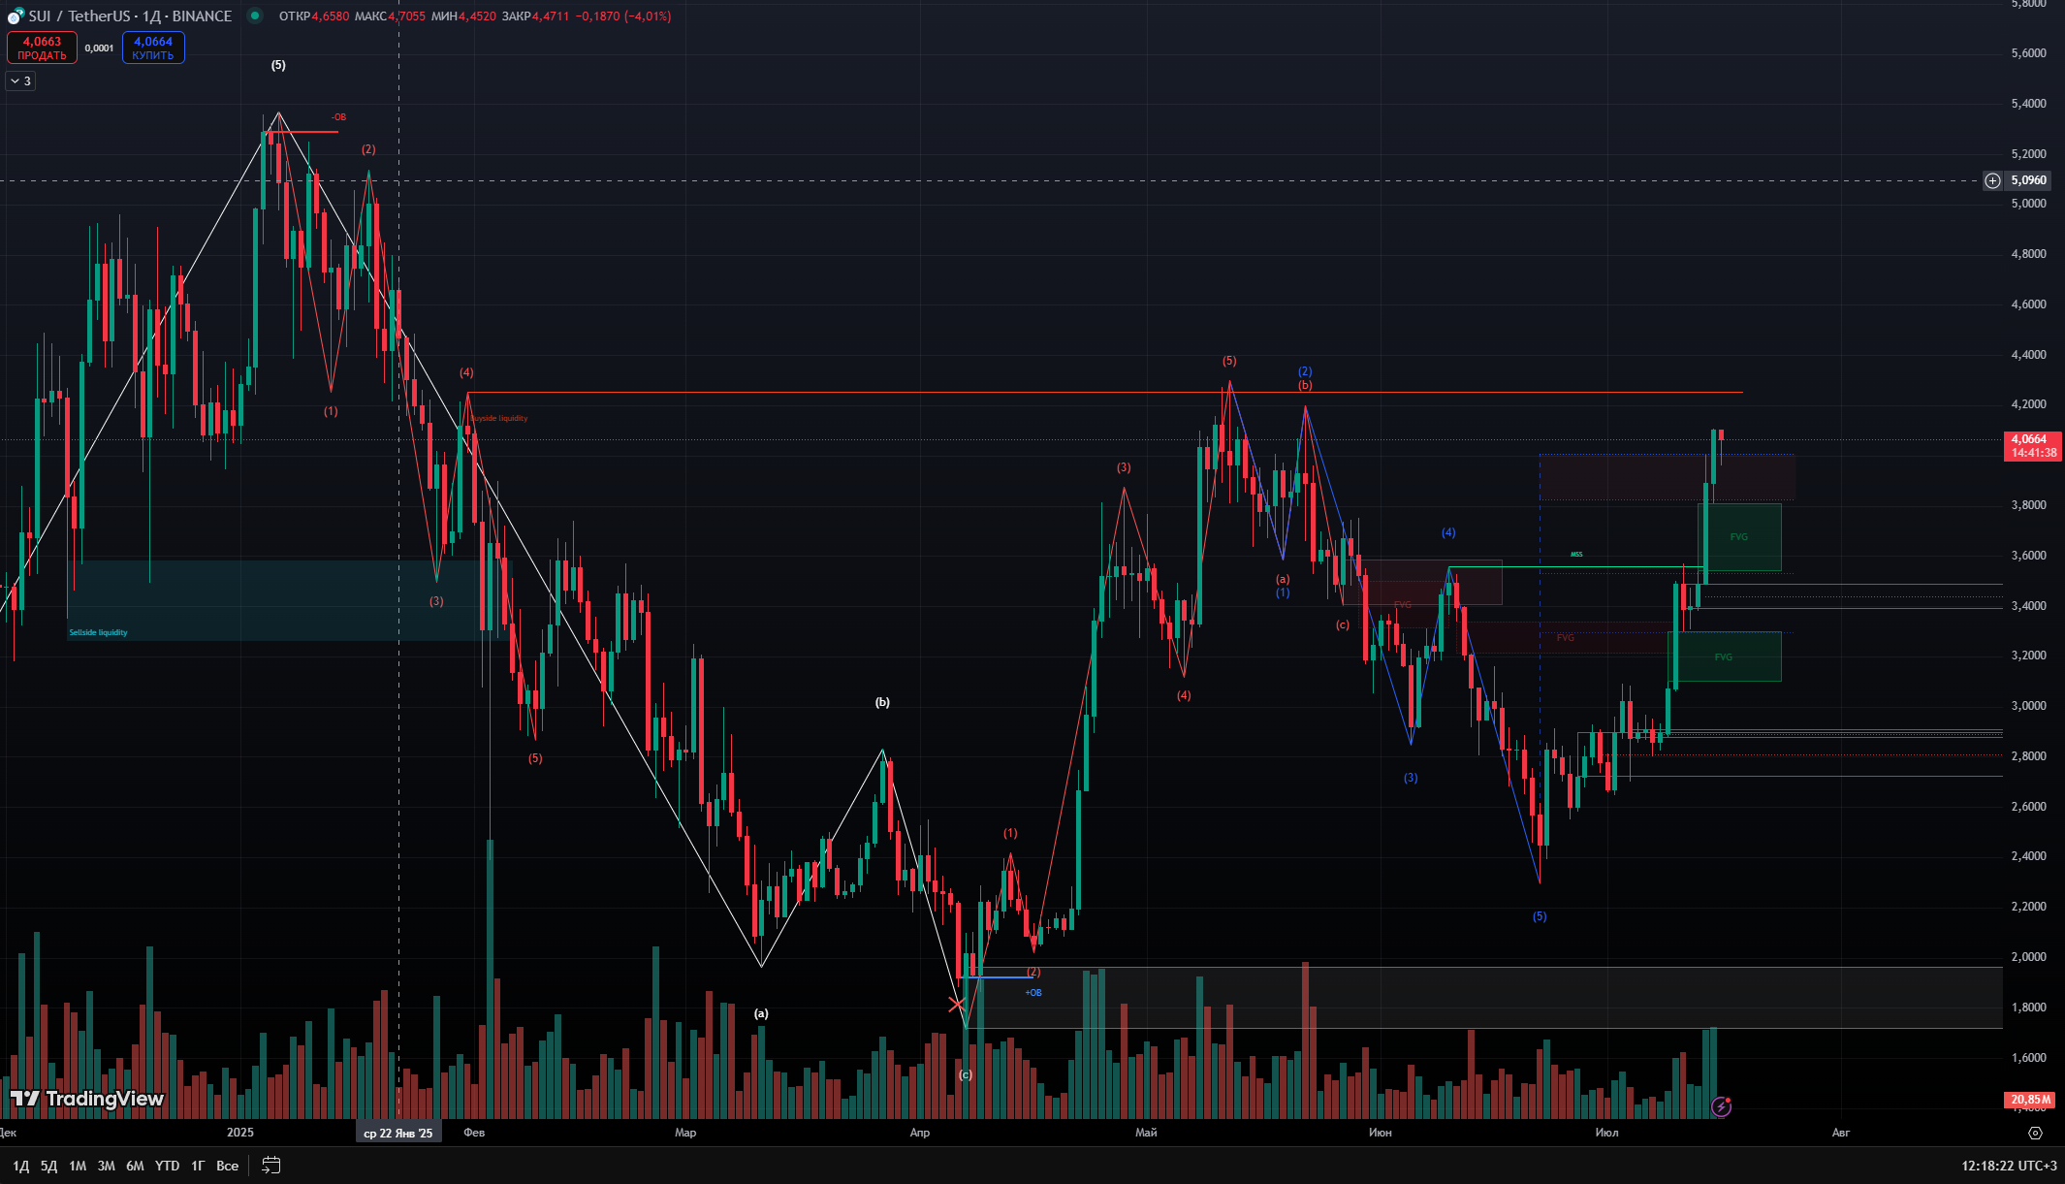Click the Май label on the time axis
This screenshot has width=2065, height=1184.
(1146, 1133)
